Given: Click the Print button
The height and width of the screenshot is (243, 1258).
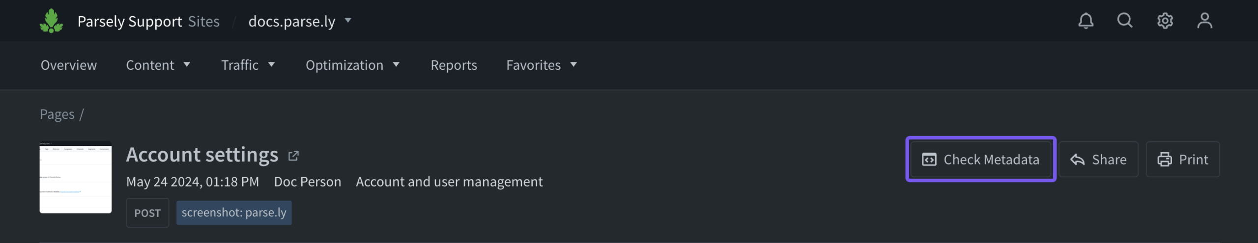Looking at the screenshot, I should [1182, 160].
